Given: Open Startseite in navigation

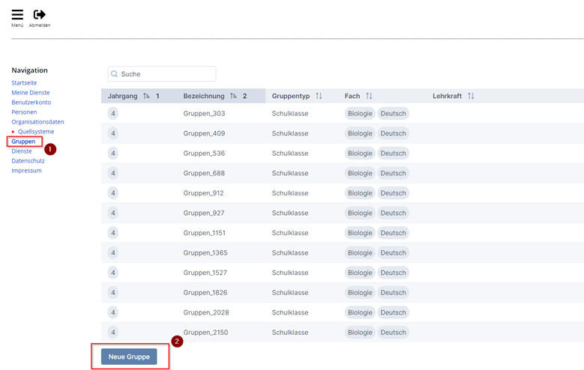Looking at the screenshot, I should point(24,82).
